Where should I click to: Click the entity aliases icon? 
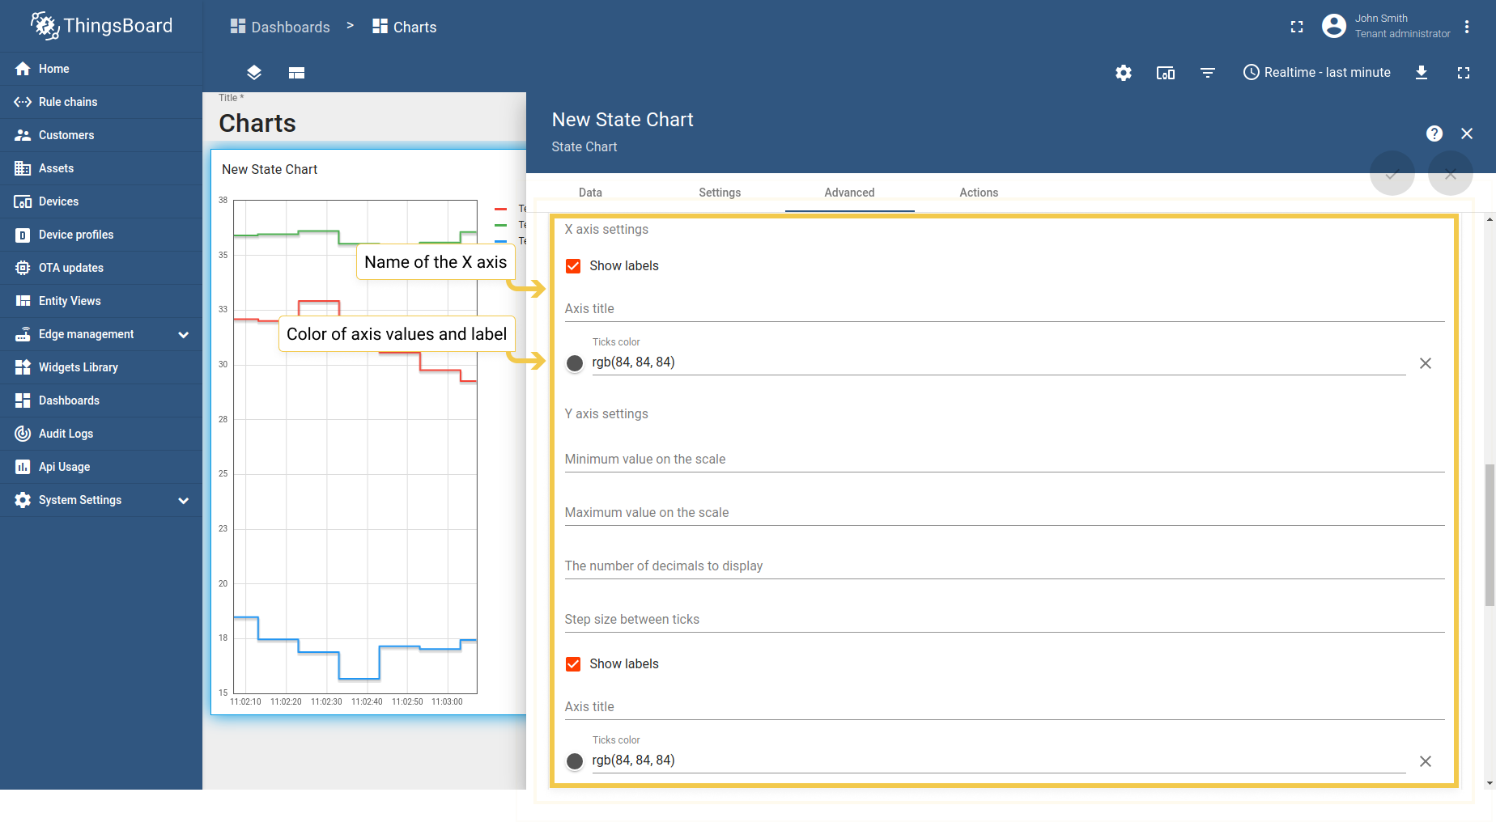pyautogui.click(x=1165, y=73)
